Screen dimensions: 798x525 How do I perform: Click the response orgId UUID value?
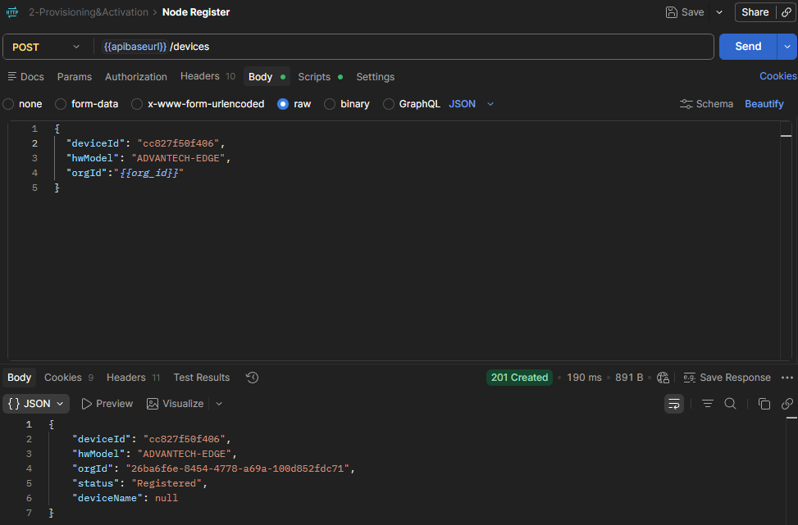(238, 468)
